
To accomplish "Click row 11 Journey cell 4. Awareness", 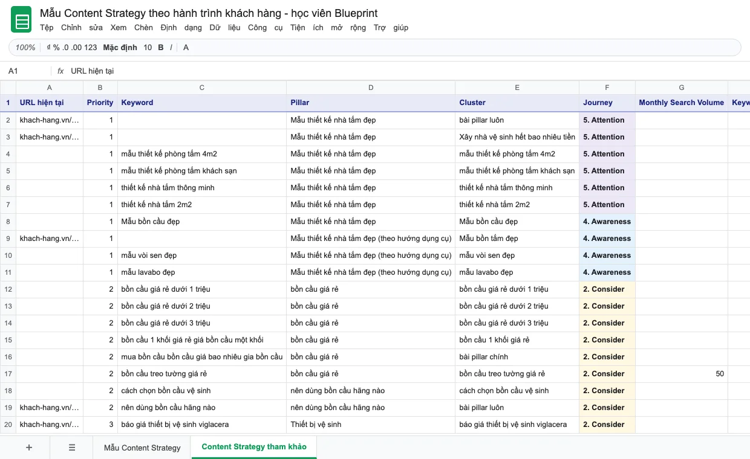I will click(607, 272).
